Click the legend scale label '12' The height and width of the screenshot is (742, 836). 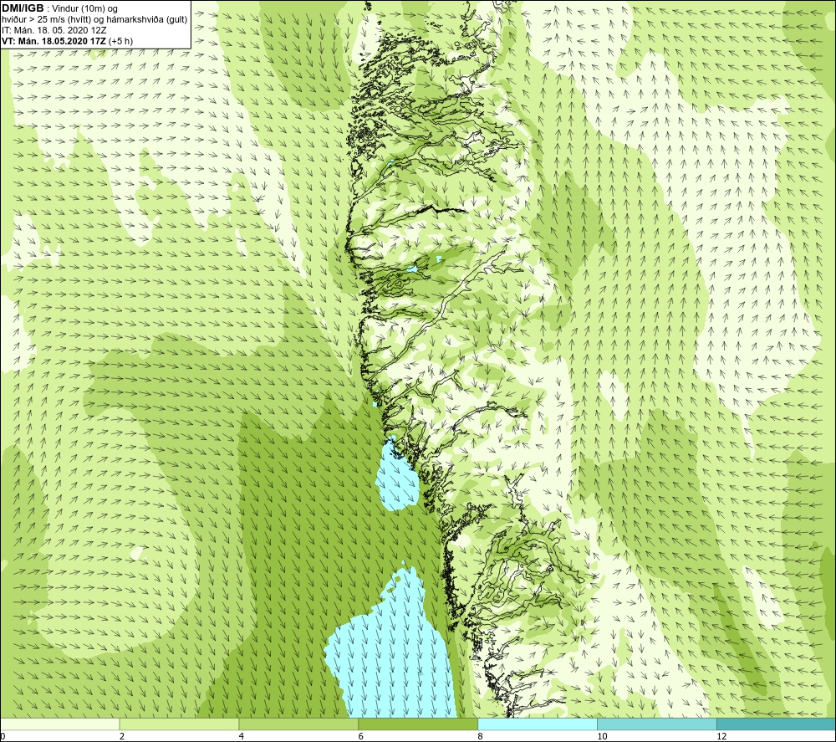tap(721, 736)
